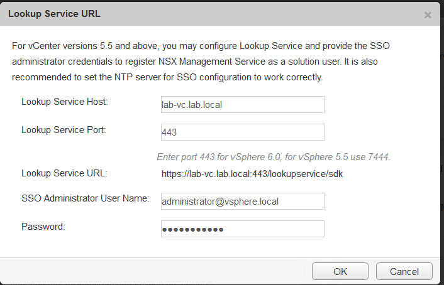Select the SSO Administrator User Name field

click(x=242, y=201)
